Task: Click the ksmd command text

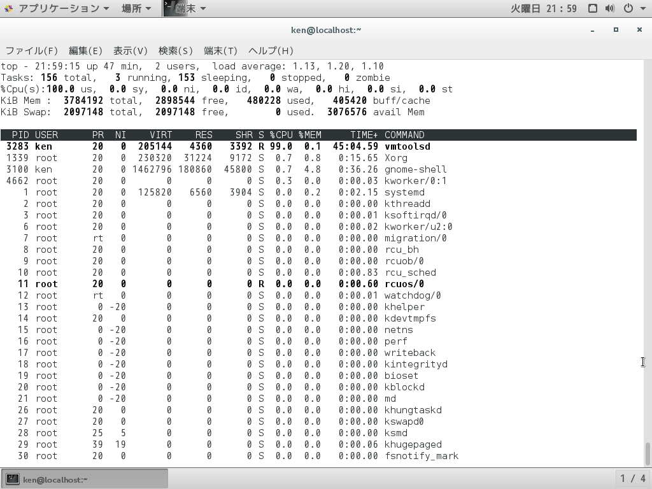Action: click(x=396, y=433)
